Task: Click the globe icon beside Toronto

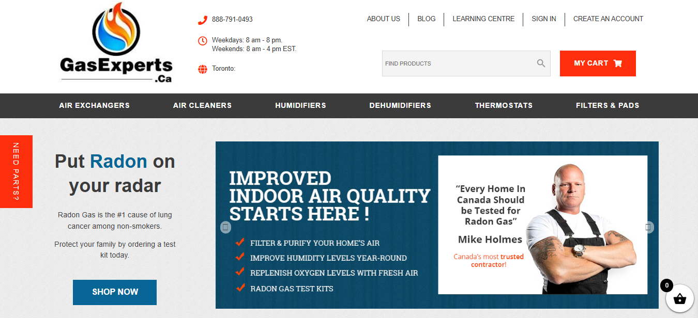Action: [x=202, y=69]
